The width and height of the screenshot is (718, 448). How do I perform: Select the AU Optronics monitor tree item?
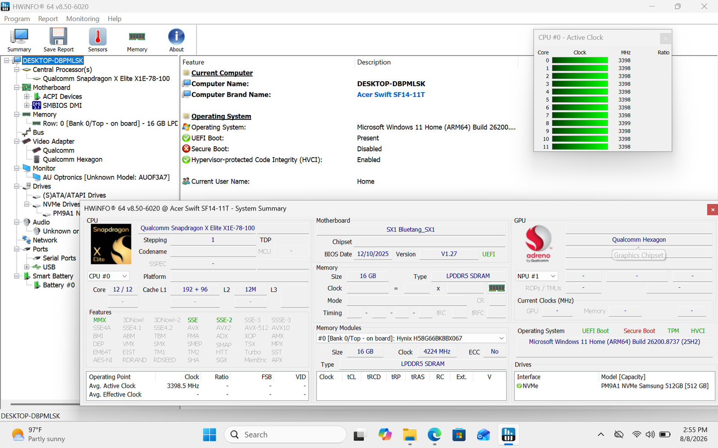coord(106,177)
